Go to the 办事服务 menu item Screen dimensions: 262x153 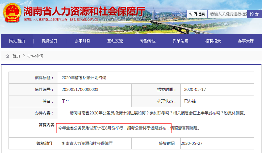click(x=82, y=41)
